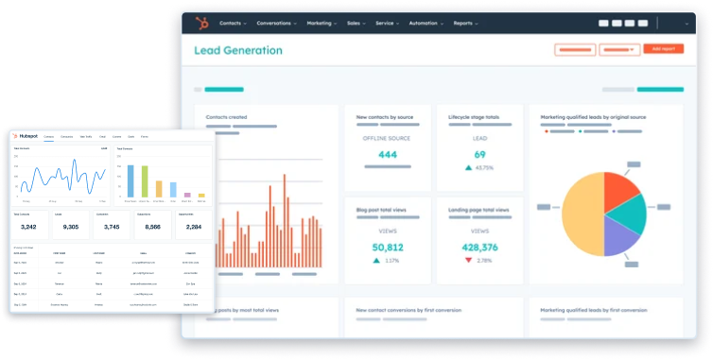This screenshot has width=713, height=360.
Task: Click the 3,242 stat card in small window
Action: point(29,225)
